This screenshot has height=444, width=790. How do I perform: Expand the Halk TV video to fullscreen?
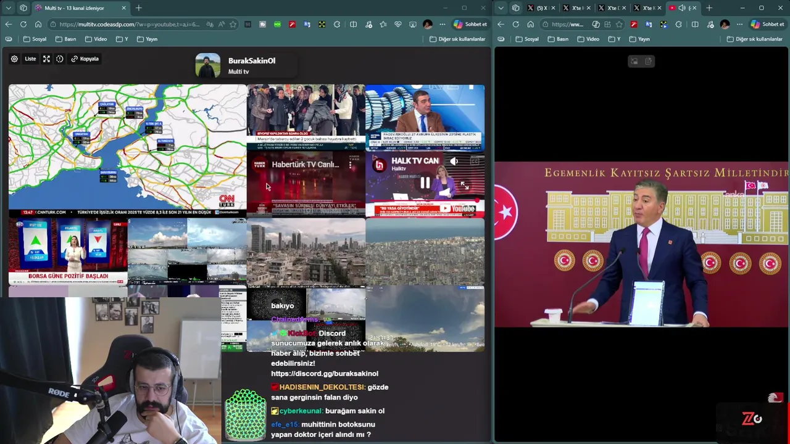pos(464,185)
